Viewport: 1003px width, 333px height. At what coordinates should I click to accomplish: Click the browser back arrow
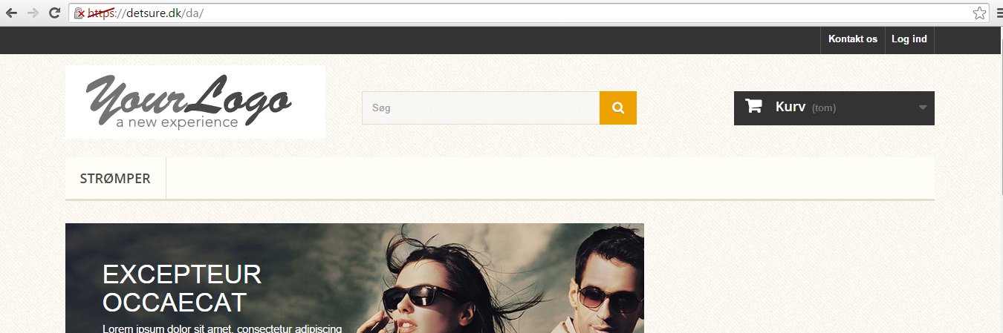[x=11, y=13]
